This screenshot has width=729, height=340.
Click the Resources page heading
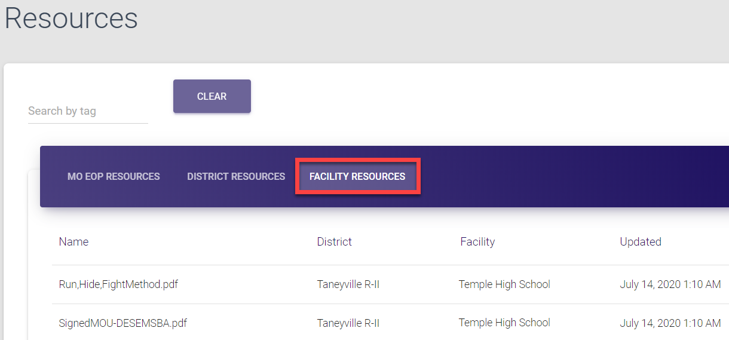point(71,18)
